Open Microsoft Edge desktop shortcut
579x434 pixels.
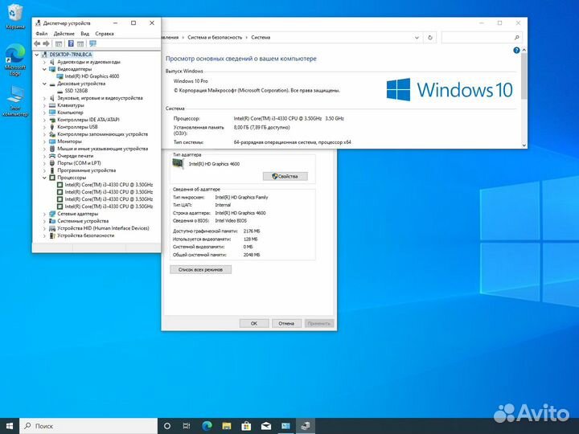(14, 60)
